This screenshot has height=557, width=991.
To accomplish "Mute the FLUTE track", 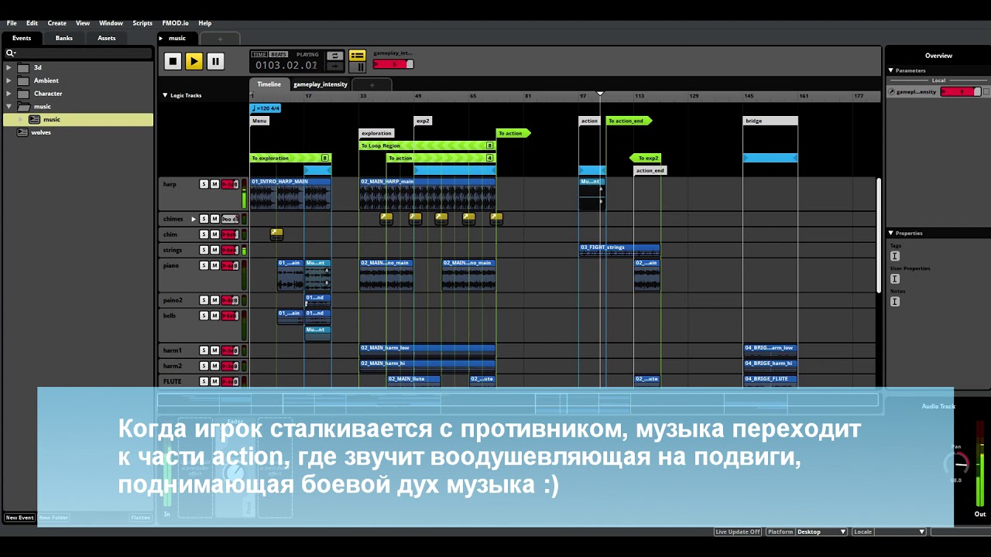I will point(214,381).
